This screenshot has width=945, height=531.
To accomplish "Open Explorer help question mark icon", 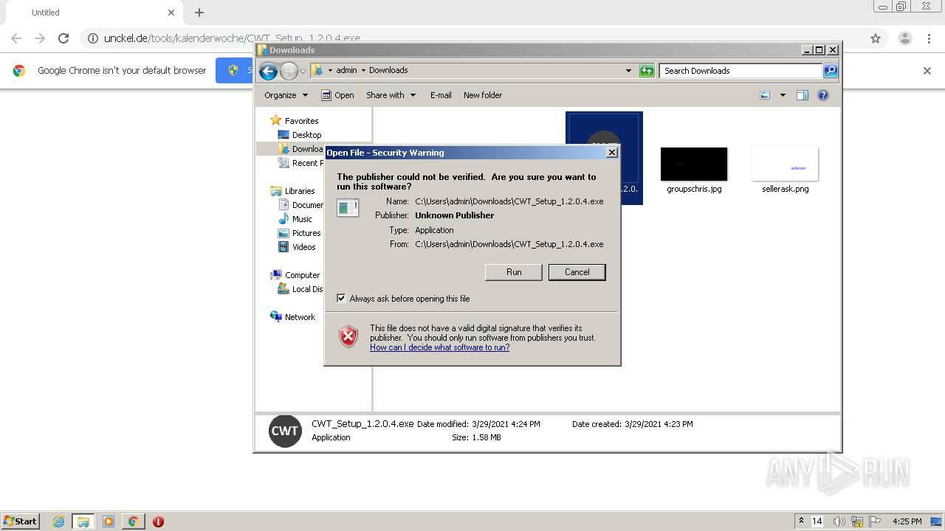I will [x=823, y=95].
